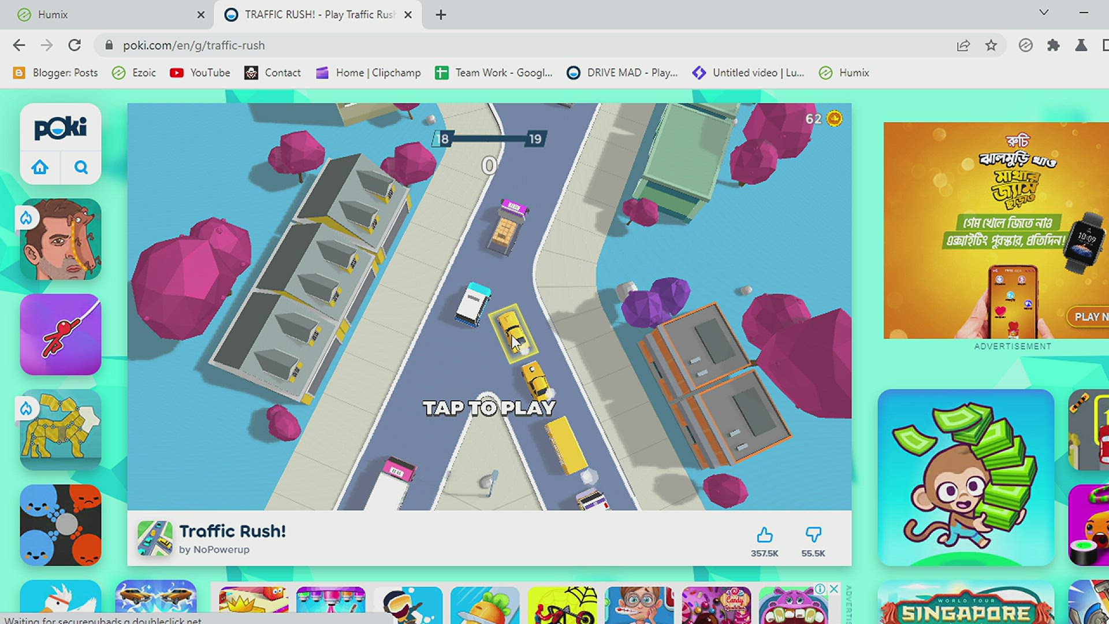The width and height of the screenshot is (1109, 624).
Task: Reload the page
Action: [75, 46]
